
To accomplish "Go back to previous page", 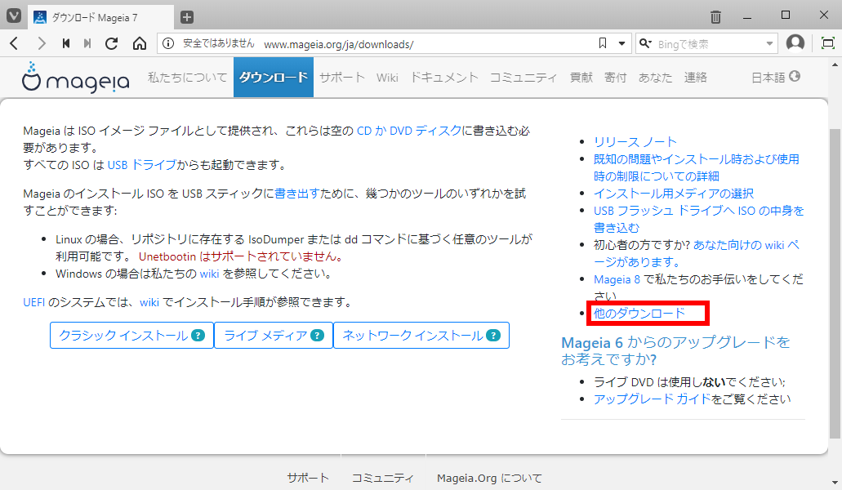I will point(15,43).
